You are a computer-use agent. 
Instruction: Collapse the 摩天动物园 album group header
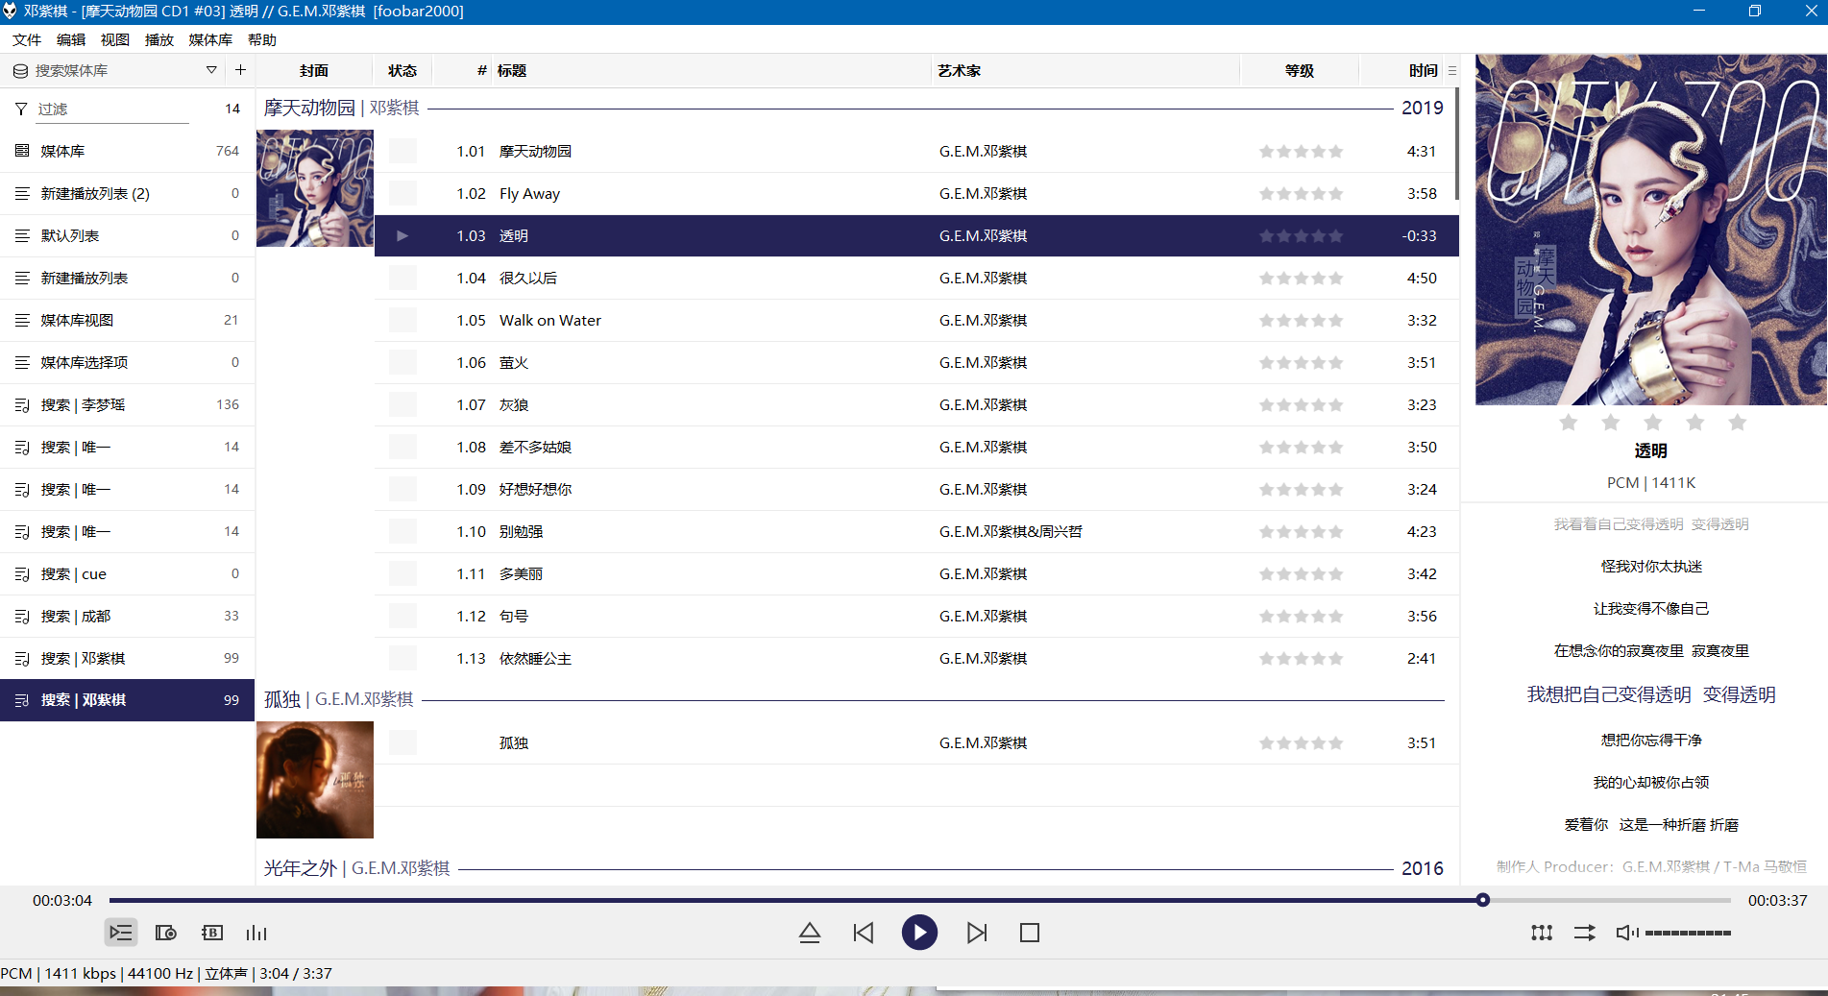pos(854,108)
